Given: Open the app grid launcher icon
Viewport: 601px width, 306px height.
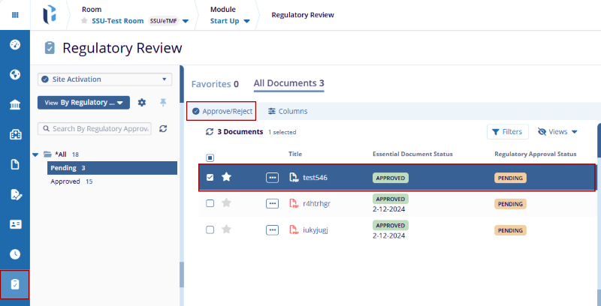Looking at the screenshot, I should click(15, 15).
